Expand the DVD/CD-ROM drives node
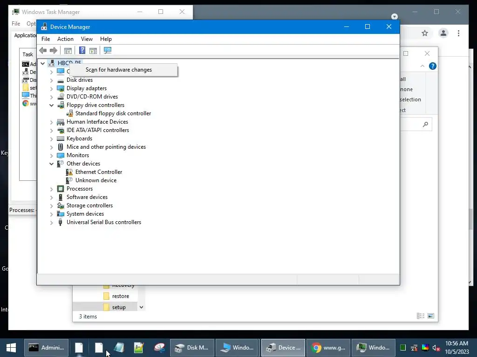This screenshot has height=357, width=477. click(51, 97)
